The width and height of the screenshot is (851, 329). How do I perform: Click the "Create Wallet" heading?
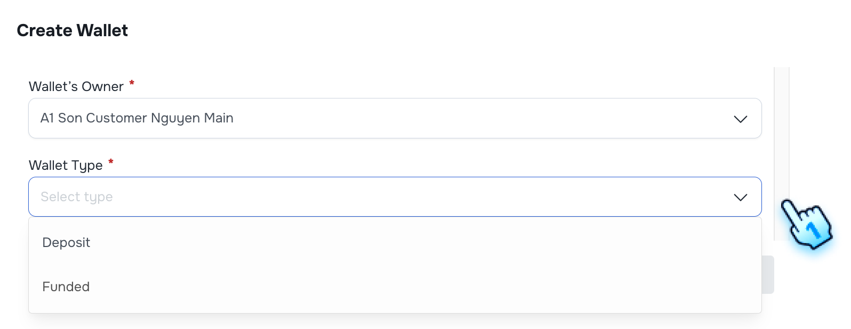pyautogui.click(x=72, y=30)
